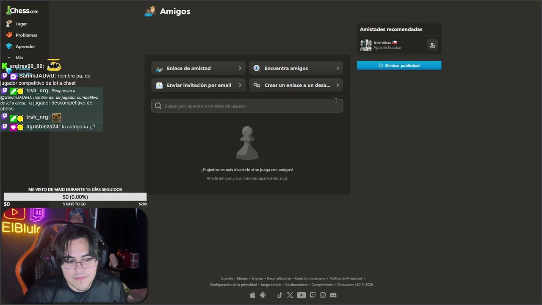Image resolution: width=542 pixels, height=305 pixels.
Task: Focus the search by name or username field
Action: 247,106
